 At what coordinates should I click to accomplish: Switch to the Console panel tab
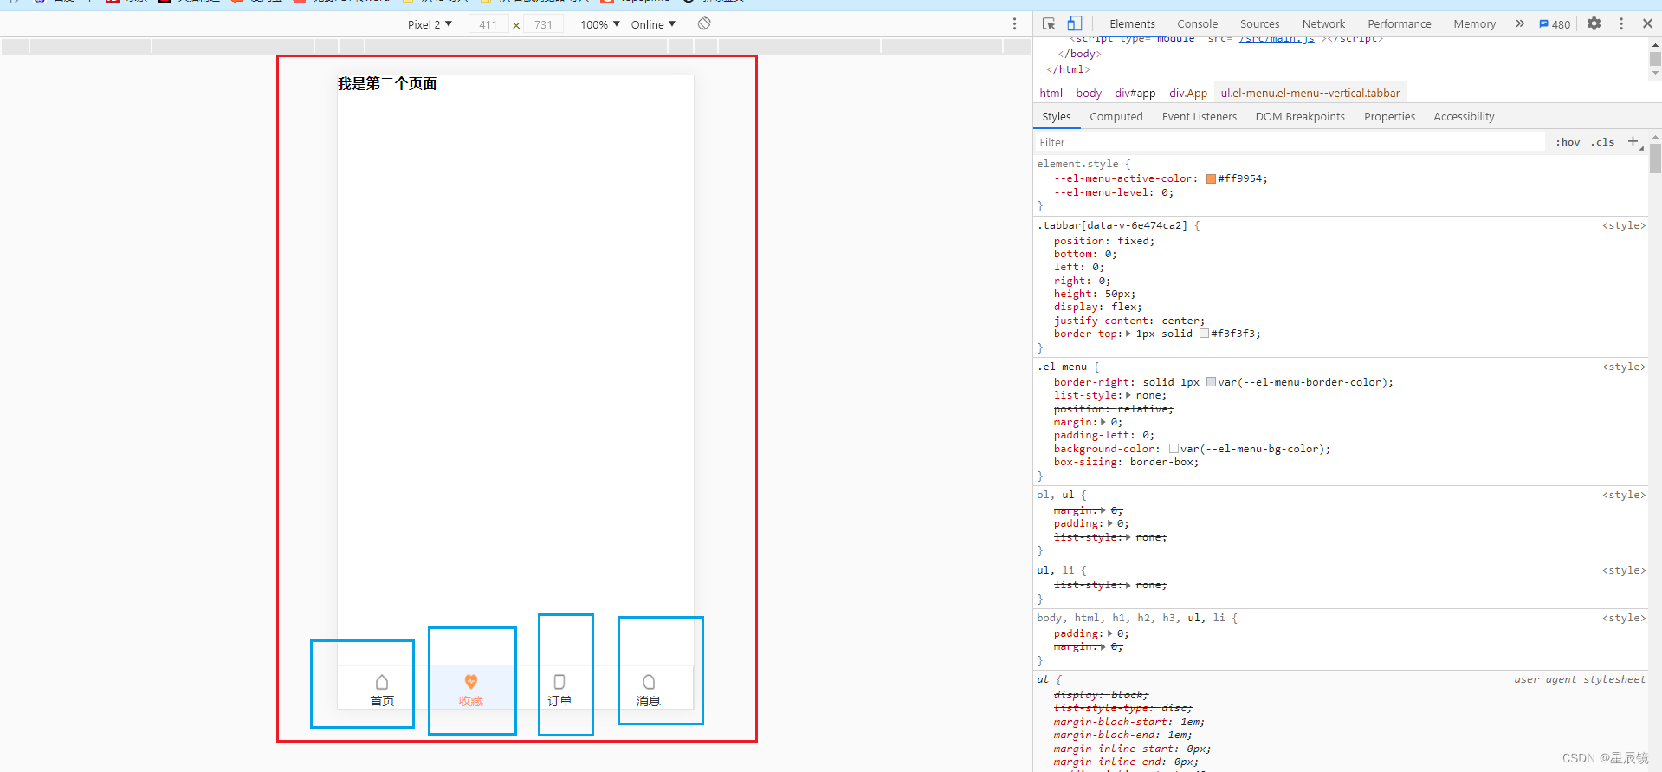1197,24
